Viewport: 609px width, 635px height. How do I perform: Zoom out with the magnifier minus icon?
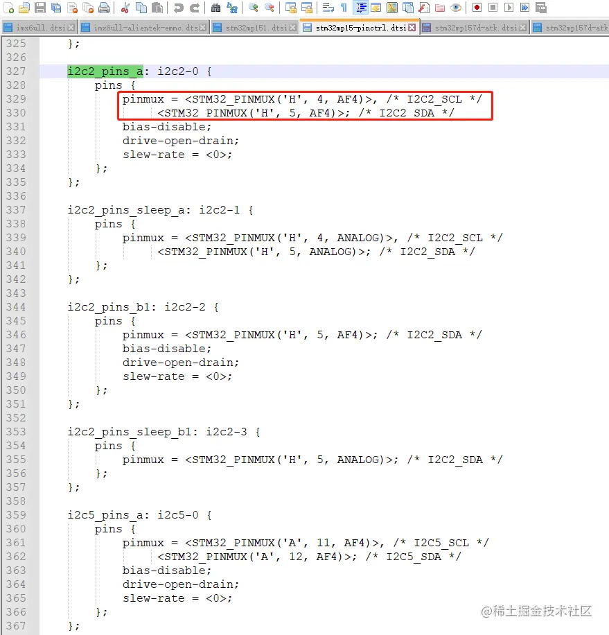[x=269, y=8]
